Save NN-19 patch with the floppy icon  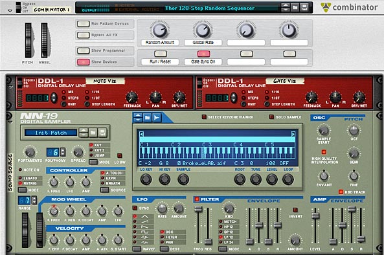tap(102, 133)
